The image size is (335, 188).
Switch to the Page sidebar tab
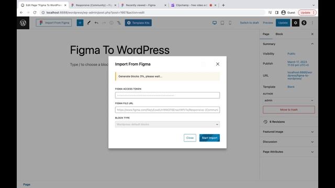click(266, 34)
